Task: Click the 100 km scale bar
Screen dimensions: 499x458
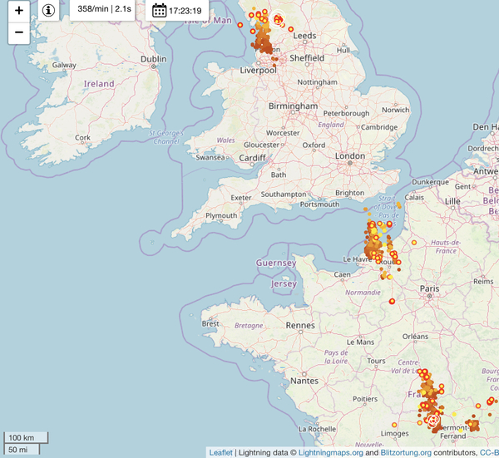Action: (23, 437)
